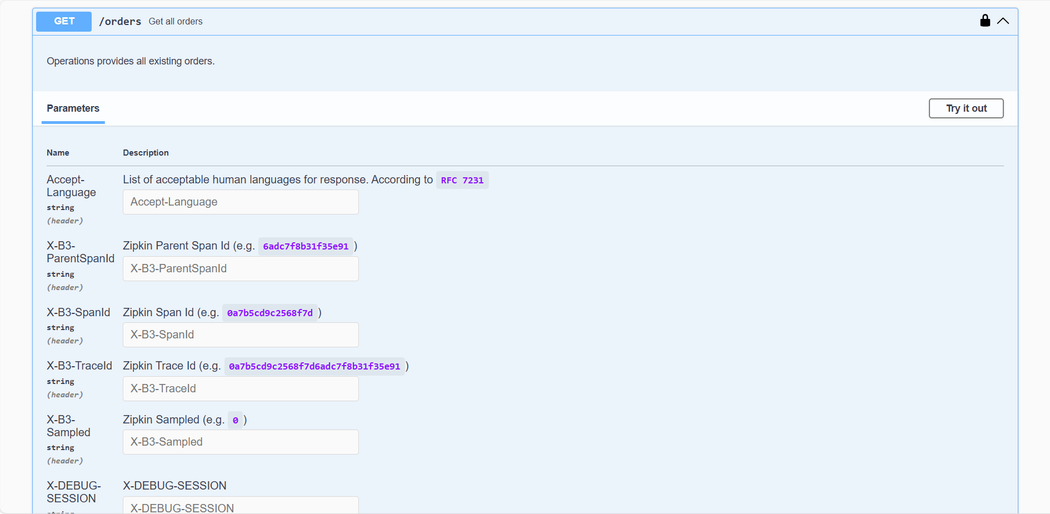Click the Accept-Language input field
The height and width of the screenshot is (514, 1050).
240,202
